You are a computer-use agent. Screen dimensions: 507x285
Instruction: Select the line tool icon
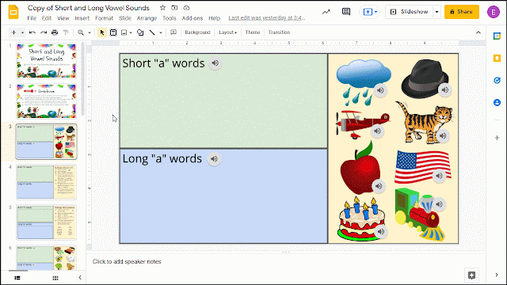coord(151,32)
